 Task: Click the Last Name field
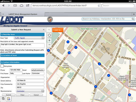(38, 73)
